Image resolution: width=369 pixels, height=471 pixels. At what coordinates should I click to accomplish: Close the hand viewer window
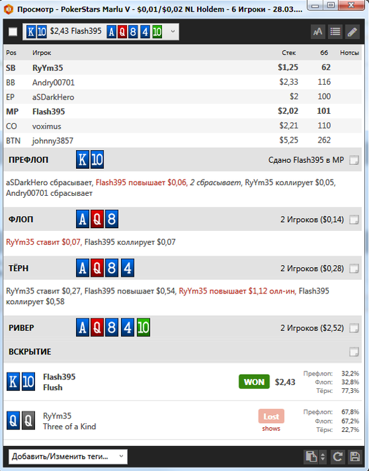pos(351,5)
